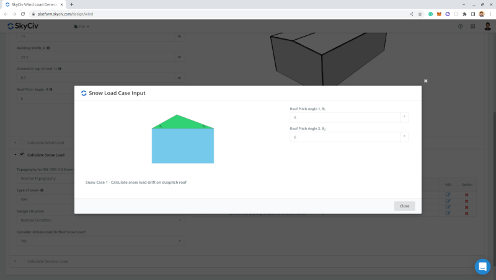Open Consider Unbalanced/Drifted Snow Load dropdown
Image resolution: width=496 pixels, height=280 pixels.
(100, 241)
